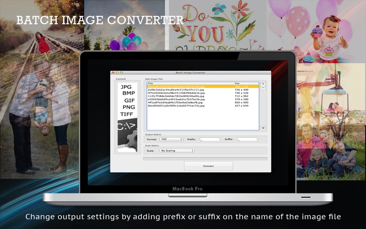Click the plus button to add image files

(x=263, y=84)
